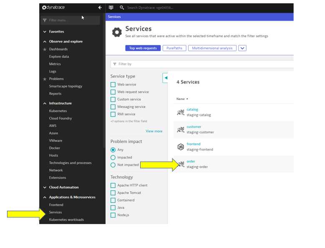Collapse the Infrastructure menu section
This screenshot has height=248, width=325.
pyautogui.click(x=45, y=103)
